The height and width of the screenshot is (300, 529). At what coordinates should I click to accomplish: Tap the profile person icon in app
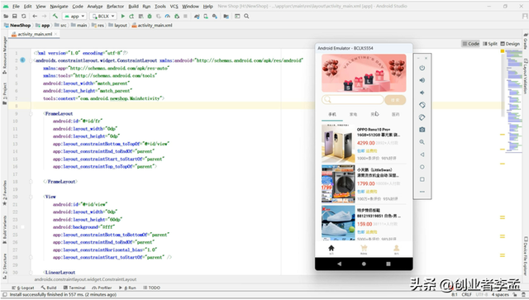(x=397, y=249)
